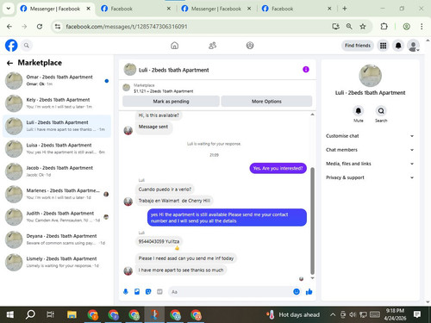Click the More Options button
Image resolution: width=431 pixels, height=323 pixels.
[266, 102]
